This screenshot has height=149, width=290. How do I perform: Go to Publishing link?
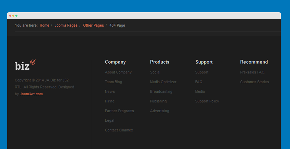158,101
